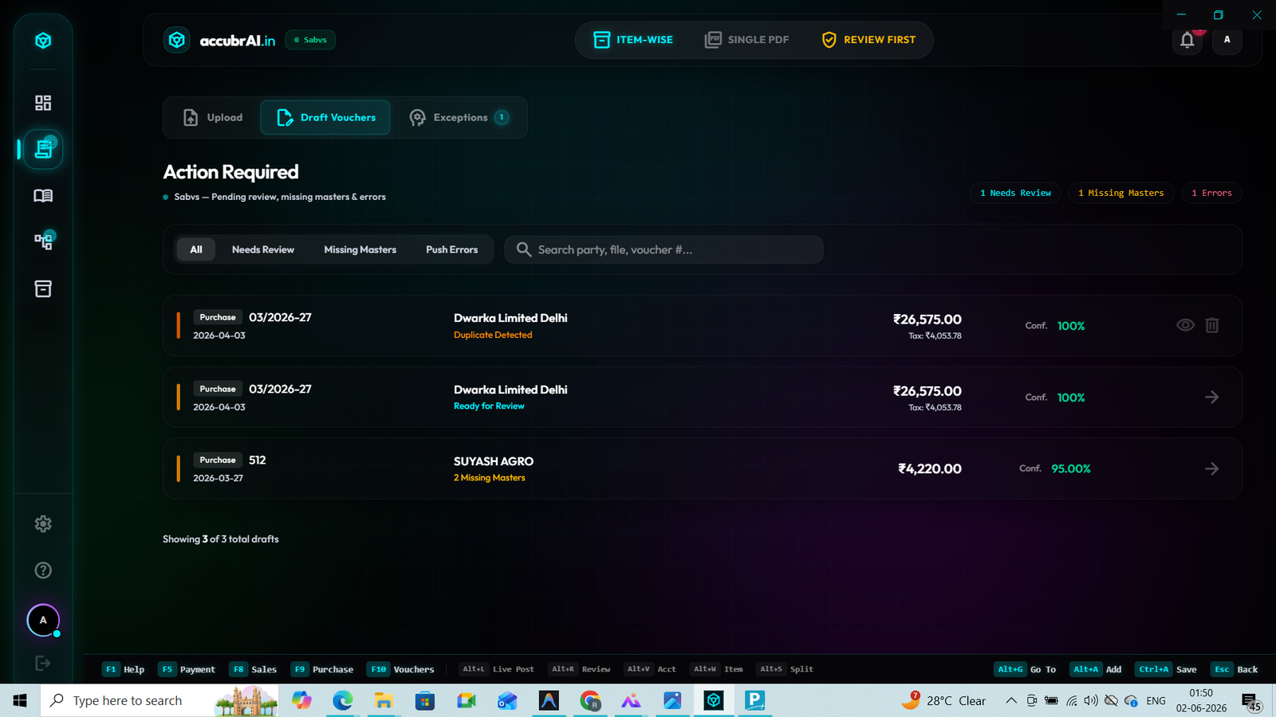Open the Ready for Review Dwarka voucher arrow
The width and height of the screenshot is (1276, 717).
(x=1212, y=397)
